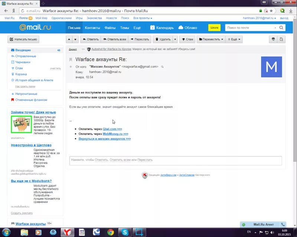The image size is (297, 237).
Task: Switch to Файлы tab
Action: 110,28
